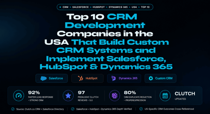210x114 pixels.
Task: Click the SALESFORCE tag in top pill
Action: click(x=80, y=7)
